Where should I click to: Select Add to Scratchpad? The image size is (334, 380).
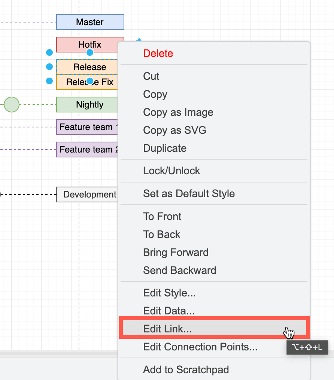click(x=214, y=370)
